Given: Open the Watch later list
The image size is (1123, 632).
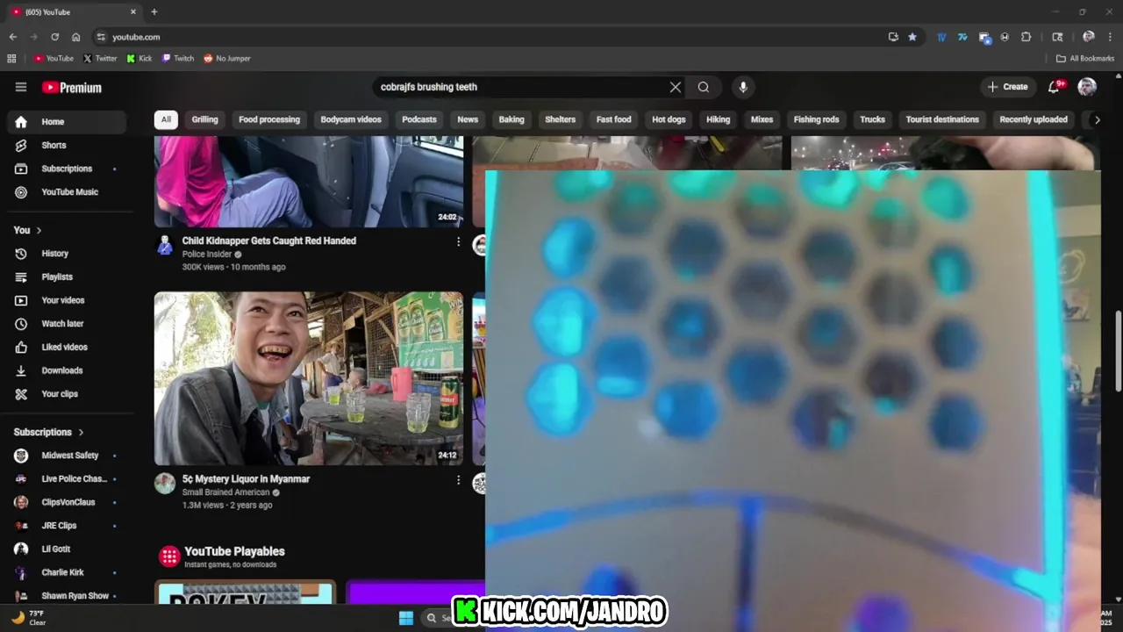Looking at the screenshot, I should click(x=67, y=324).
